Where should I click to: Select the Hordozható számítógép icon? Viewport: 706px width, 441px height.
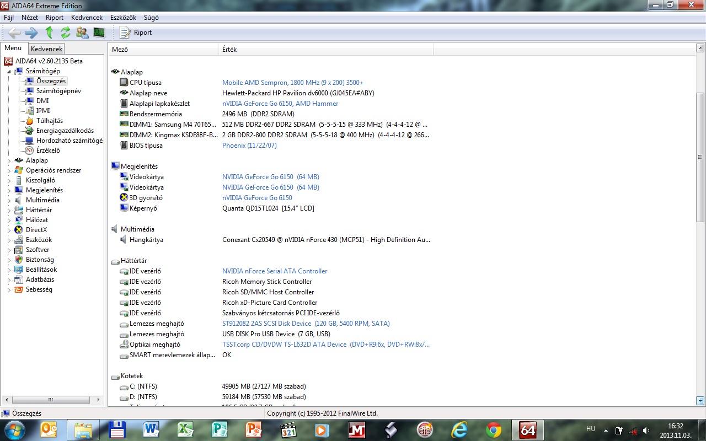coord(29,141)
